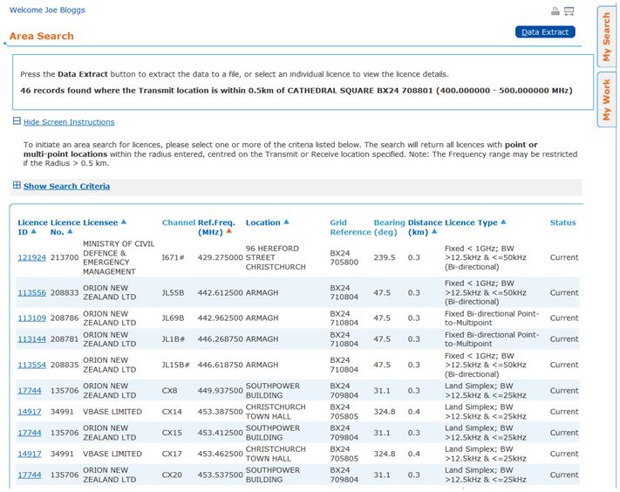Open the My Search side tab
This screenshot has width=620, height=492.
(x=607, y=37)
